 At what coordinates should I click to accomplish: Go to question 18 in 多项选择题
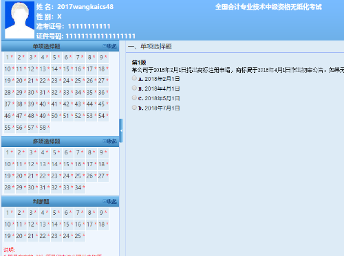[103, 164]
